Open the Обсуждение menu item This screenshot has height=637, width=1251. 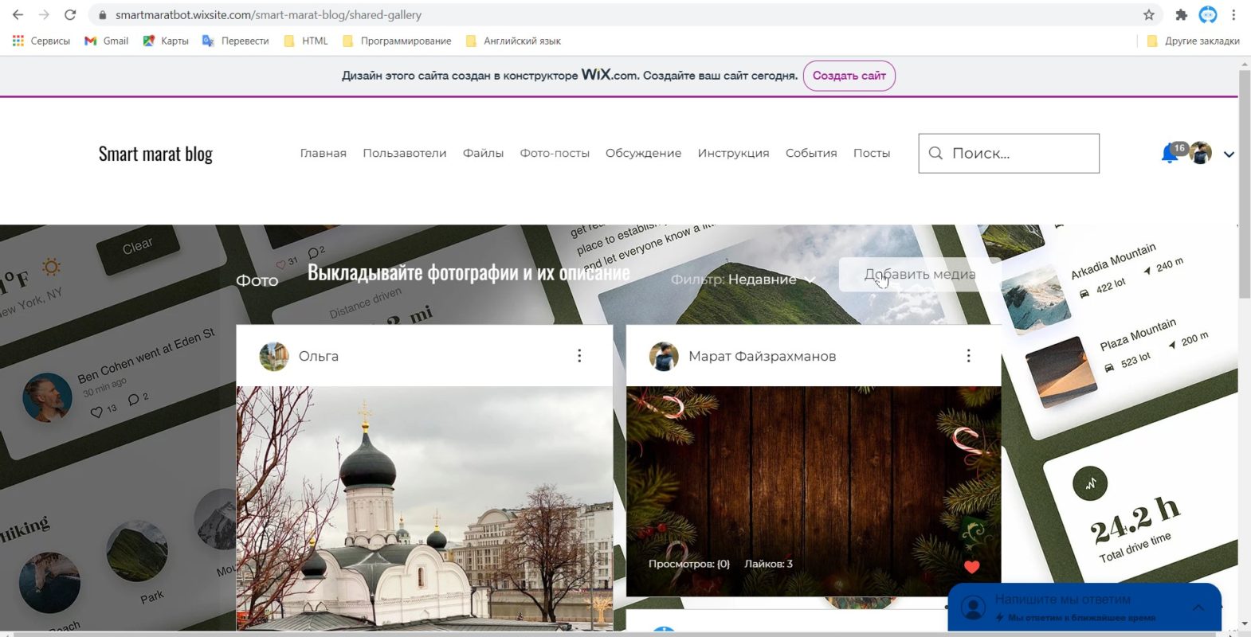[x=643, y=153]
